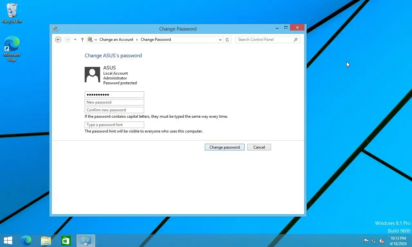Open the Recycle Bin desktop icon
The height and width of the screenshot is (247, 412).
pos(12,13)
